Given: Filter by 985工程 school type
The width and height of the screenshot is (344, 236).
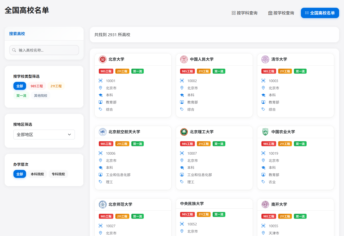Looking at the screenshot, I should (x=37, y=86).
